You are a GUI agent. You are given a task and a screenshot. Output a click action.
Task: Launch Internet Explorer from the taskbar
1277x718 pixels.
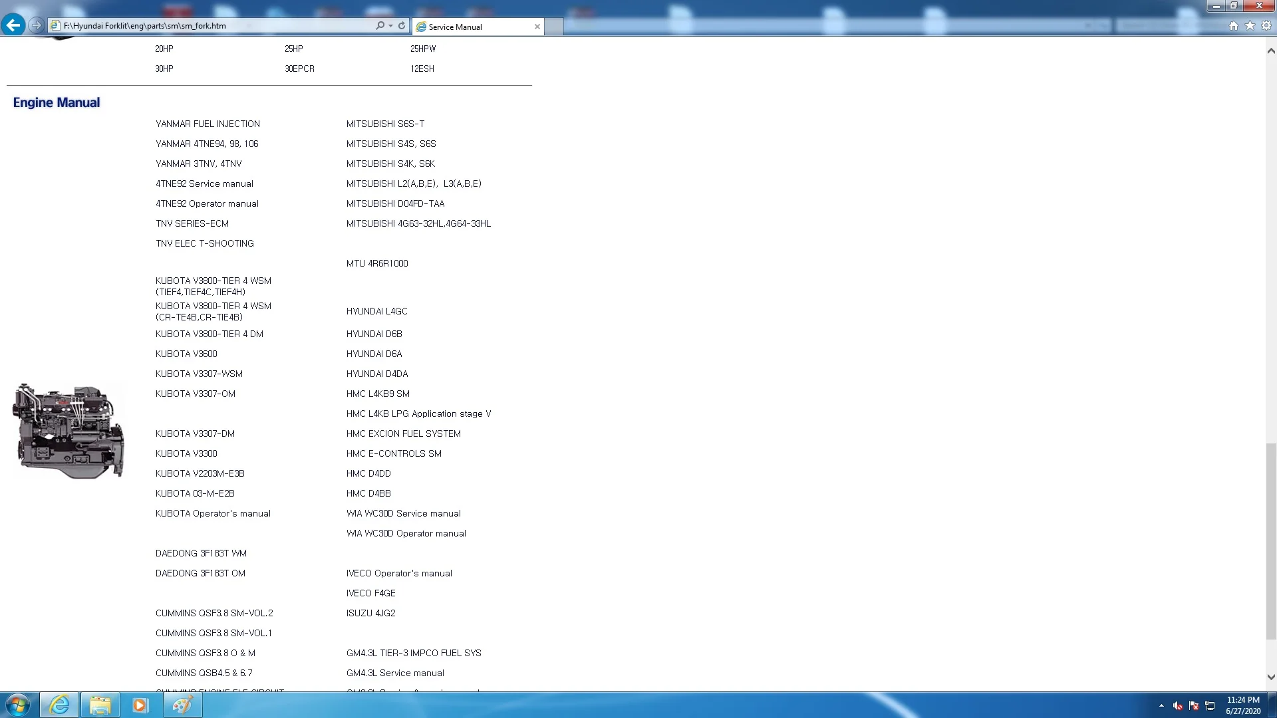pyautogui.click(x=59, y=705)
